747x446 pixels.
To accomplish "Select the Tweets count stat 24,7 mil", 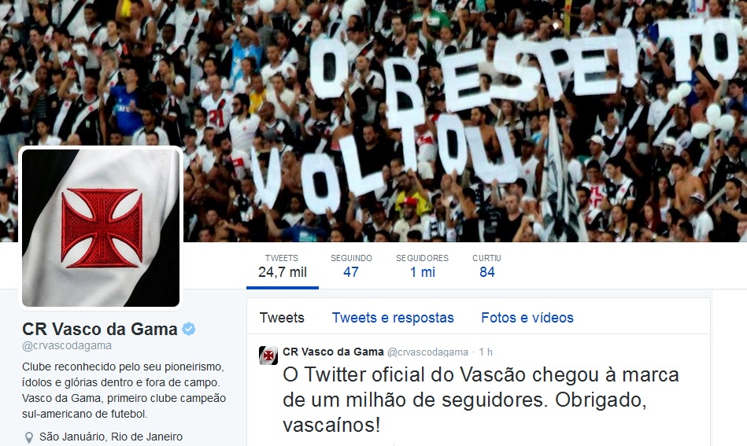I will click(x=283, y=266).
